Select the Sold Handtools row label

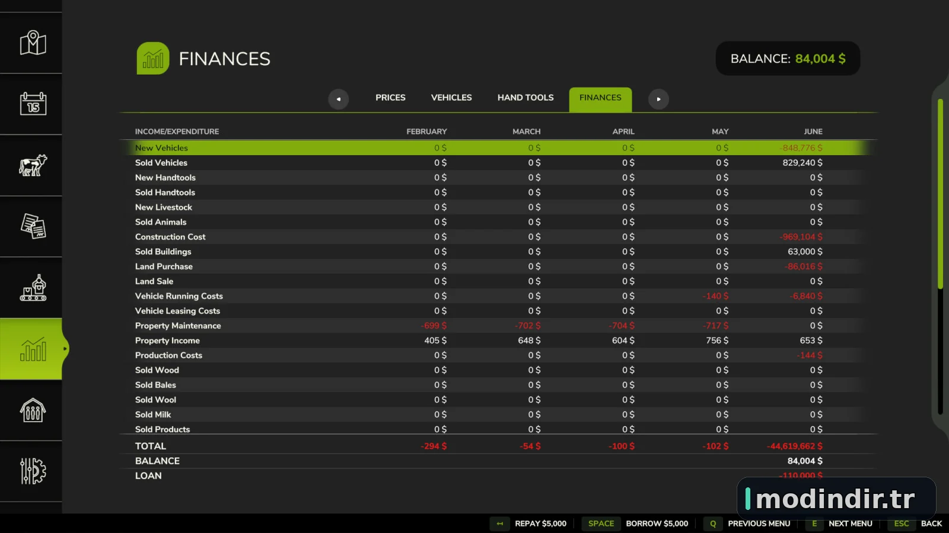[x=165, y=192]
